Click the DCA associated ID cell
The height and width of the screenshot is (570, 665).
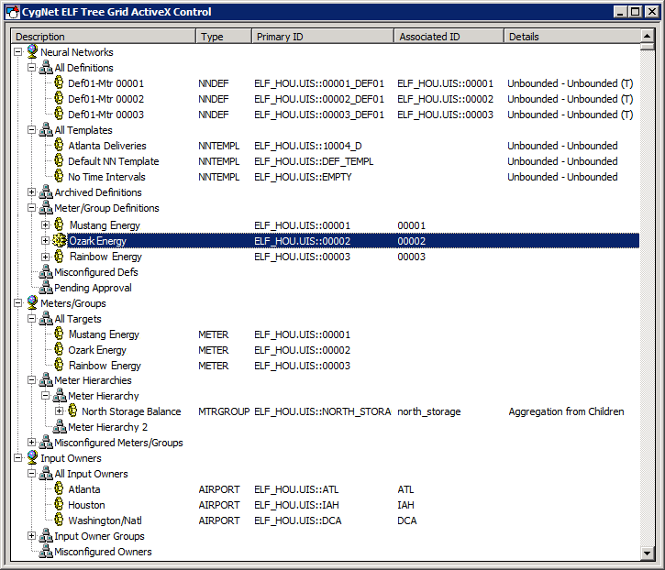pos(406,521)
